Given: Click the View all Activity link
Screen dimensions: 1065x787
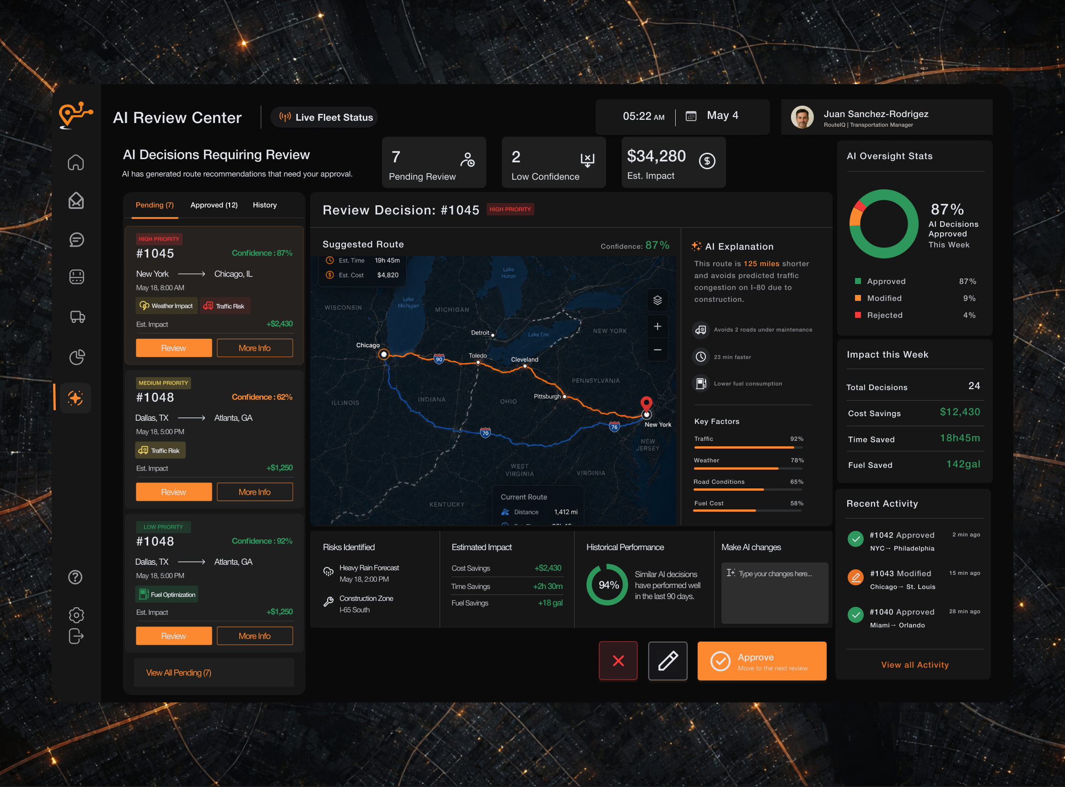Looking at the screenshot, I should (914, 664).
